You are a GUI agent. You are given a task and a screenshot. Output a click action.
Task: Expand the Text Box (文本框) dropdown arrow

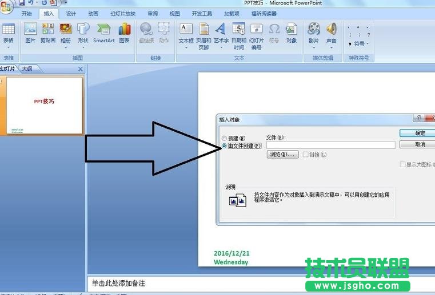pos(186,47)
